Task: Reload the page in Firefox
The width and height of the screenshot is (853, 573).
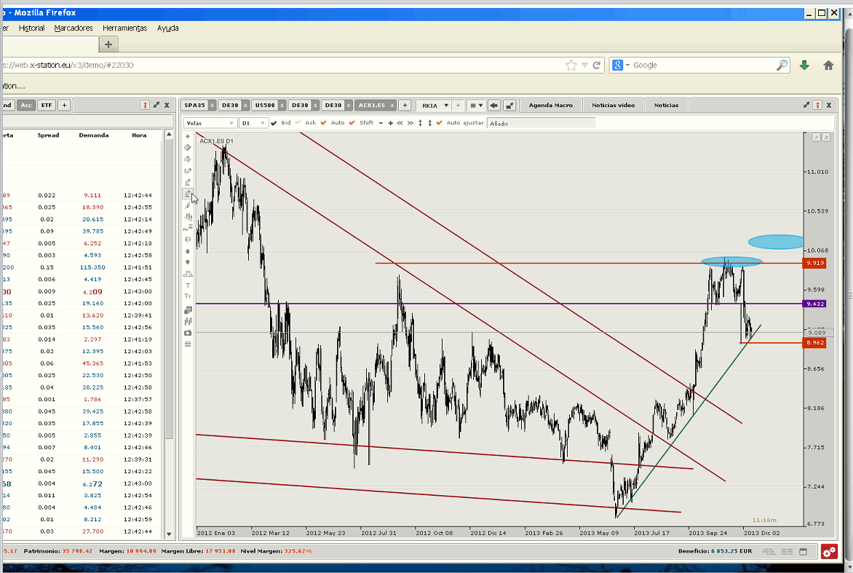Action: tap(596, 66)
